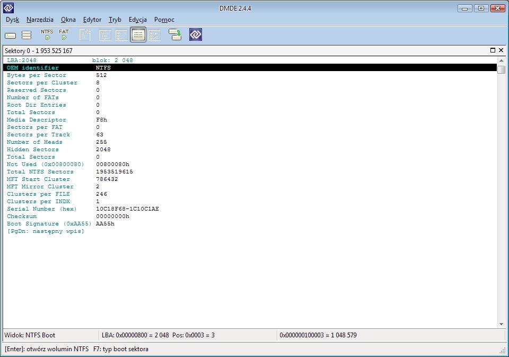Open the directory tree view icon
This screenshot has width=509, height=357.
click(105, 35)
